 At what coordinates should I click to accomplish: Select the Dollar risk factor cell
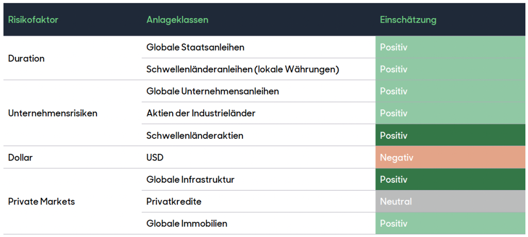click(21, 157)
